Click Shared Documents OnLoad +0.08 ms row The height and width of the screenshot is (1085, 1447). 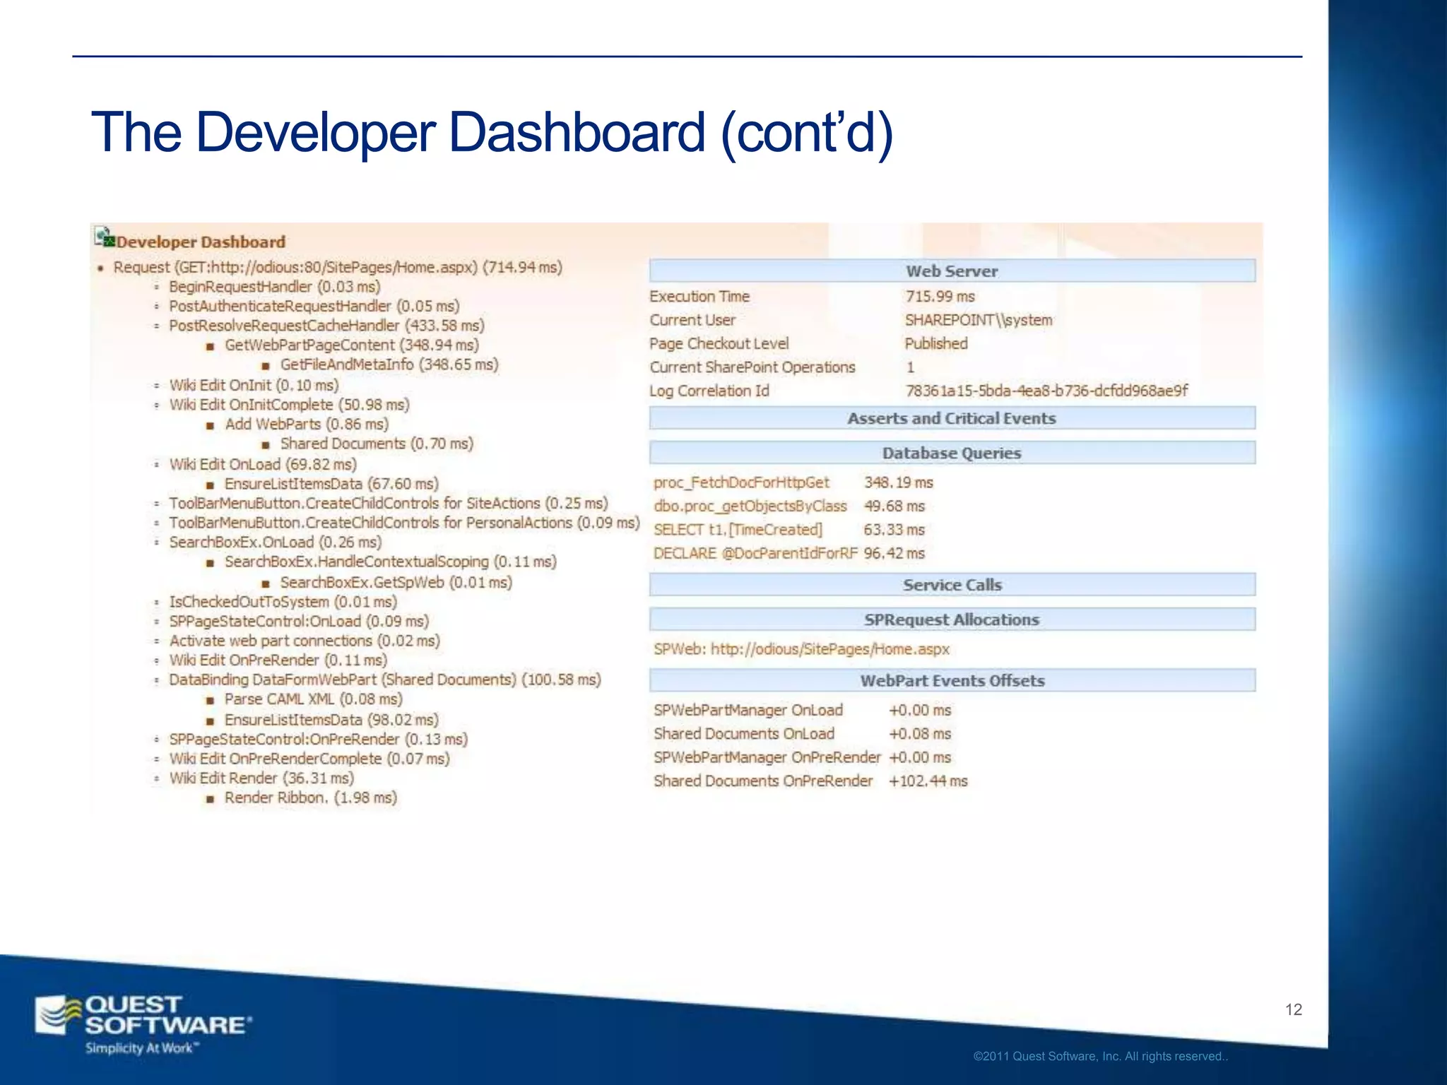pyautogui.click(x=802, y=734)
